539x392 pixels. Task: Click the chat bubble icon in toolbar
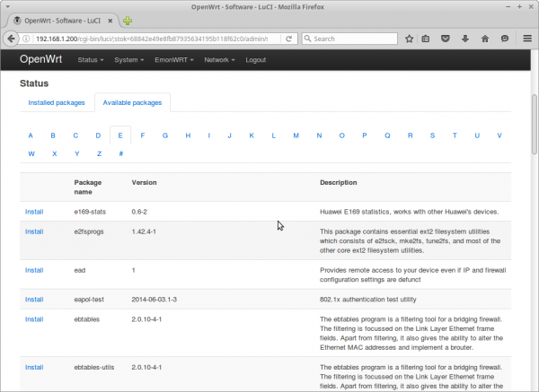505,39
